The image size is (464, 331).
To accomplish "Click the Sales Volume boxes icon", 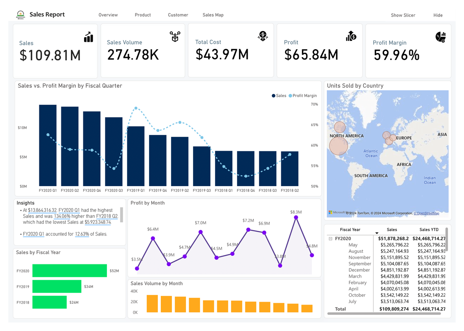I will pos(175,37).
